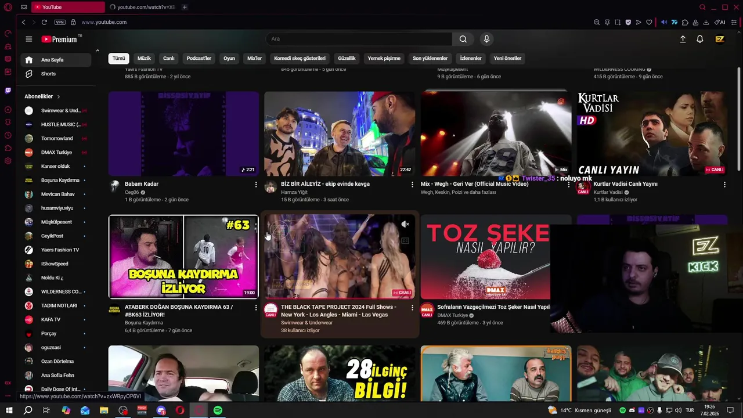Open the Toz Şeker Nasıl Yapılır thumbnail

(x=485, y=257)
